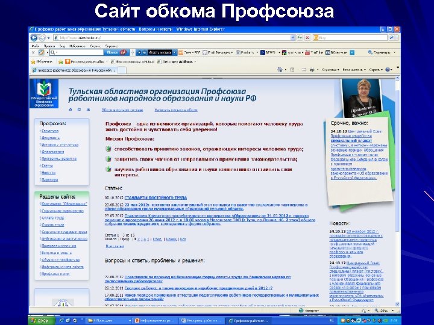Click the red Stop loading icon
The height and width of the screenshot is (325, 434).
[x=307, y=38]
